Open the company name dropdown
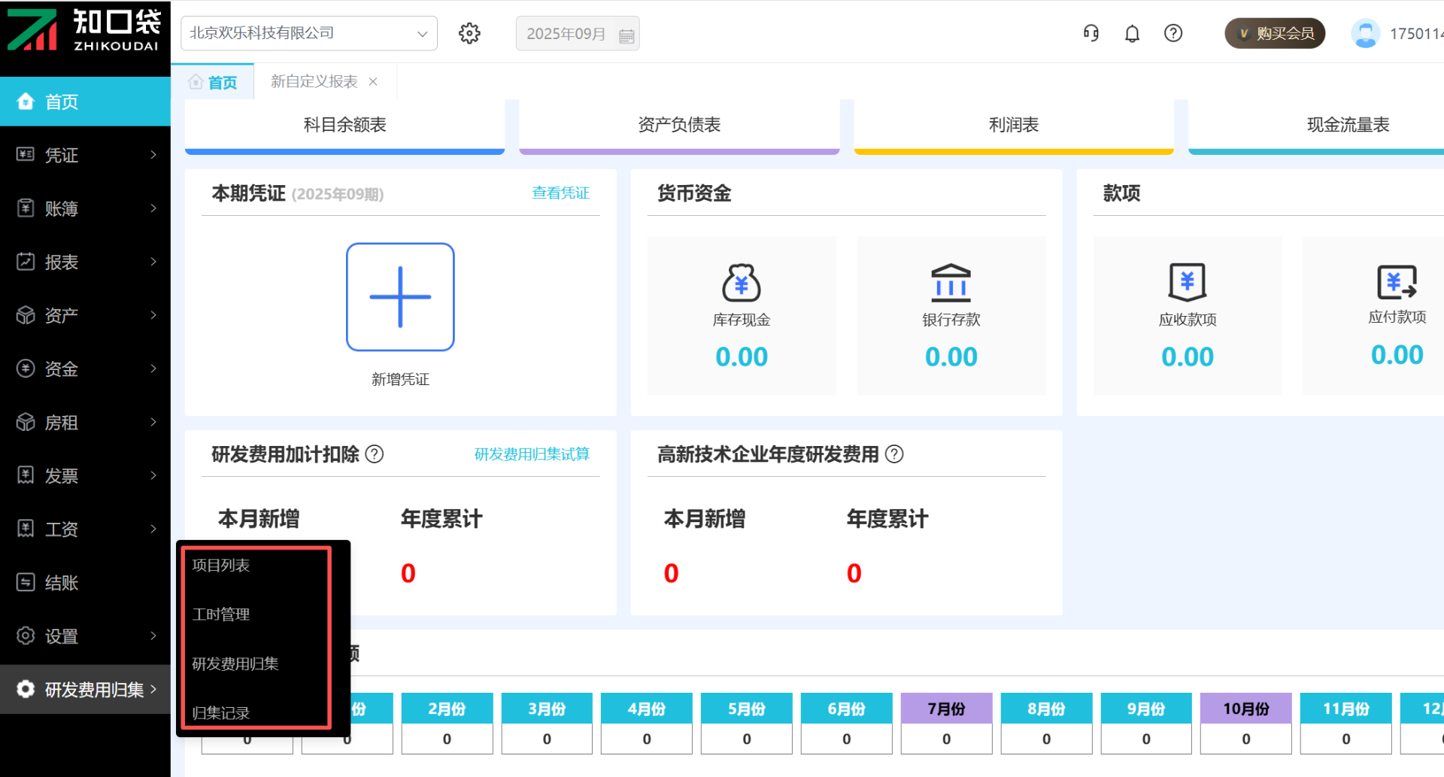Screen dimensions: 1444x777 [x=308, y=33]
